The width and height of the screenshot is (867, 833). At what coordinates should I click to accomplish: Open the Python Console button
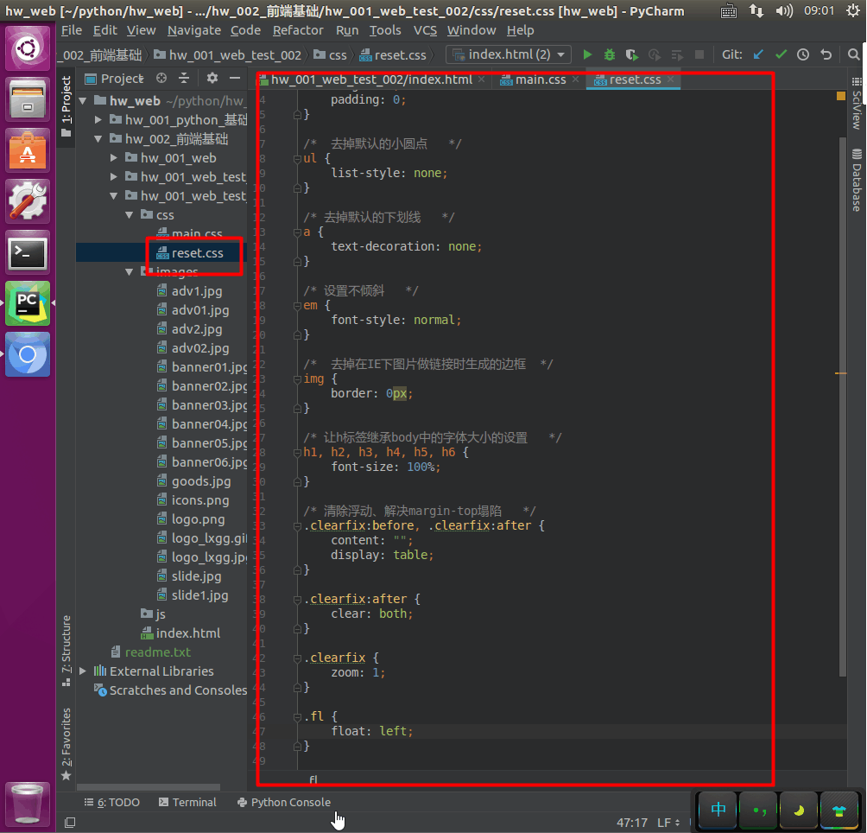[x=284, y=802]
